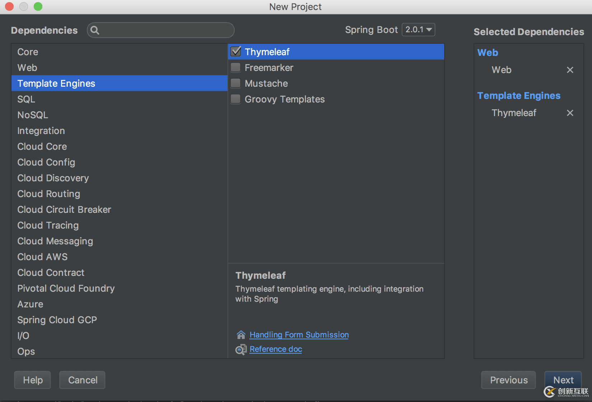This screenshot has width=592, height=402.
Task: Click the green macOS zoom button
Action: [x=38, y=6]
